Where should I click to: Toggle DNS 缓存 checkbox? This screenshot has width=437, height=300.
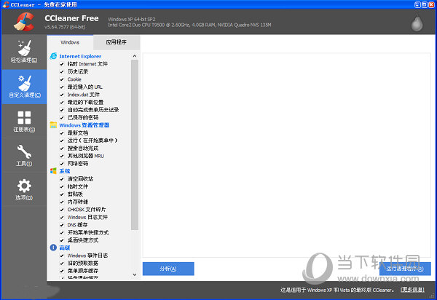pyautogui.click(x=62, y=225)
